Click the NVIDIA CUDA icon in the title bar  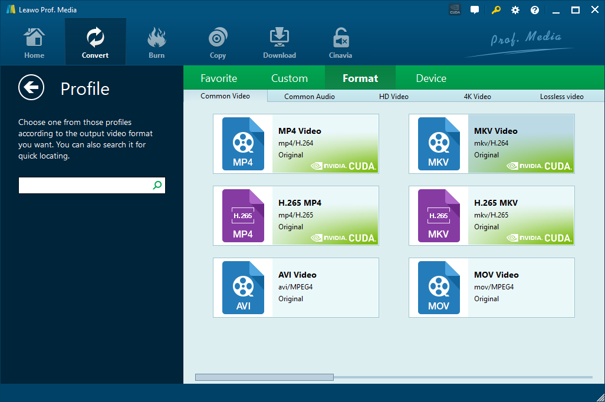[x=455, y=9]
